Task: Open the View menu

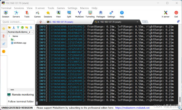Action: click(30, 8)
